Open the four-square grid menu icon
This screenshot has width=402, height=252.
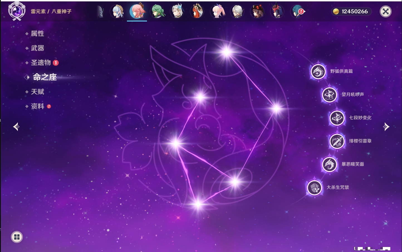17,237
